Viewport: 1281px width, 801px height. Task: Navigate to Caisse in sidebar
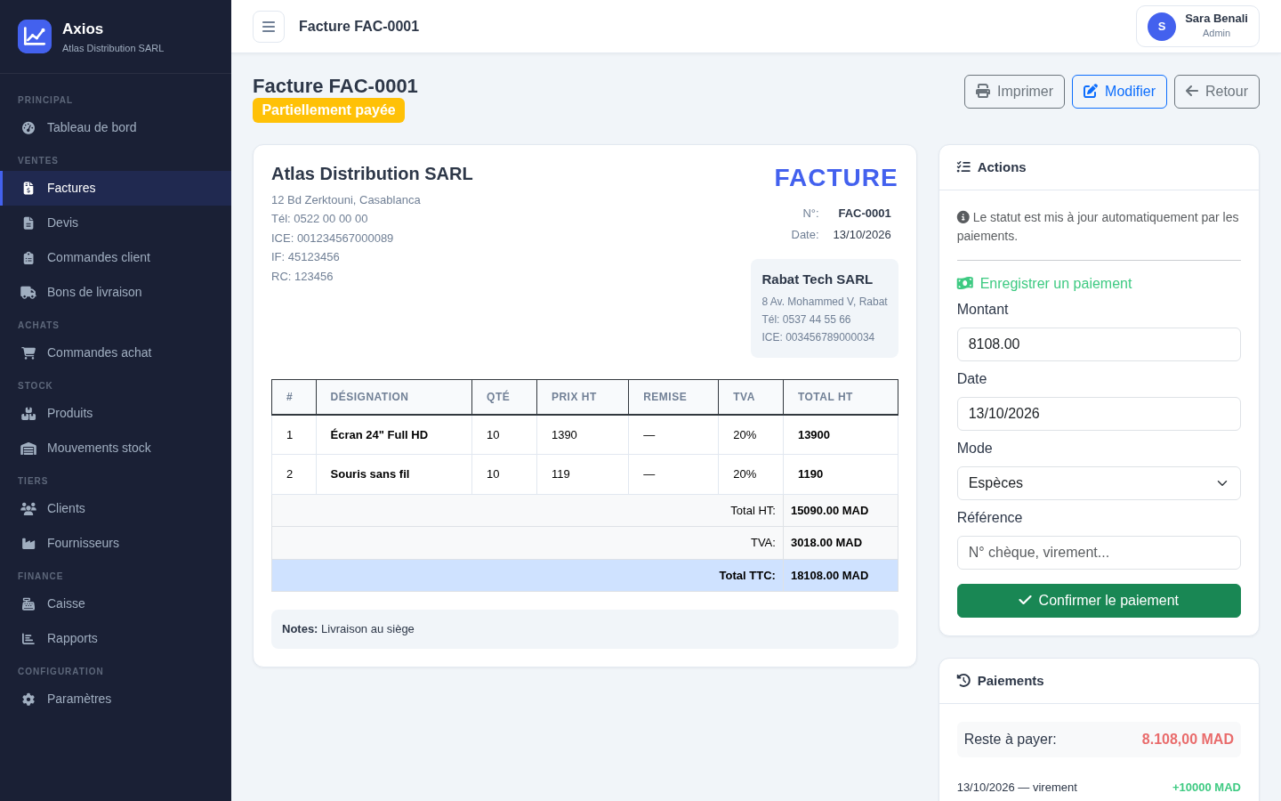click(116, 603)
